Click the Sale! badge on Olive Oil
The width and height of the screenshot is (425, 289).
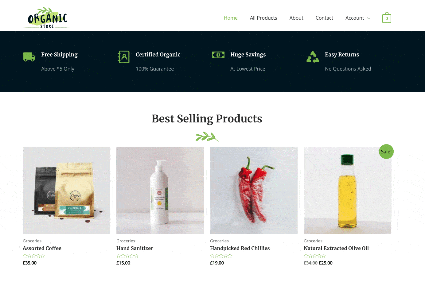(386, 152)
